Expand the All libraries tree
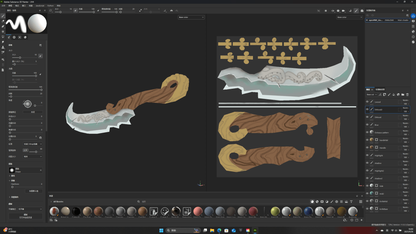The height and width of the screenshot is (234, 416). [x=51, y=201]
